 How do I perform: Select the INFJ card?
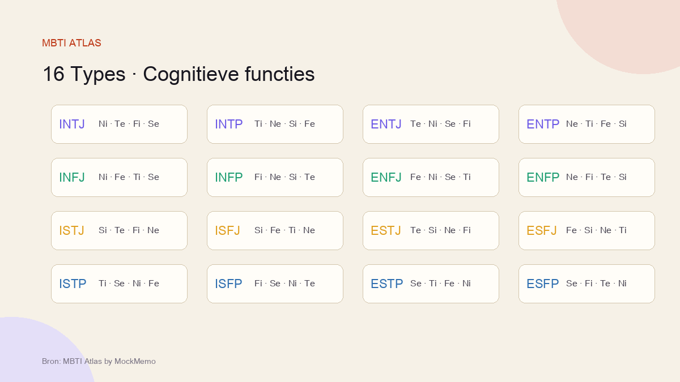pyautogui.click(x=119, y=177)
